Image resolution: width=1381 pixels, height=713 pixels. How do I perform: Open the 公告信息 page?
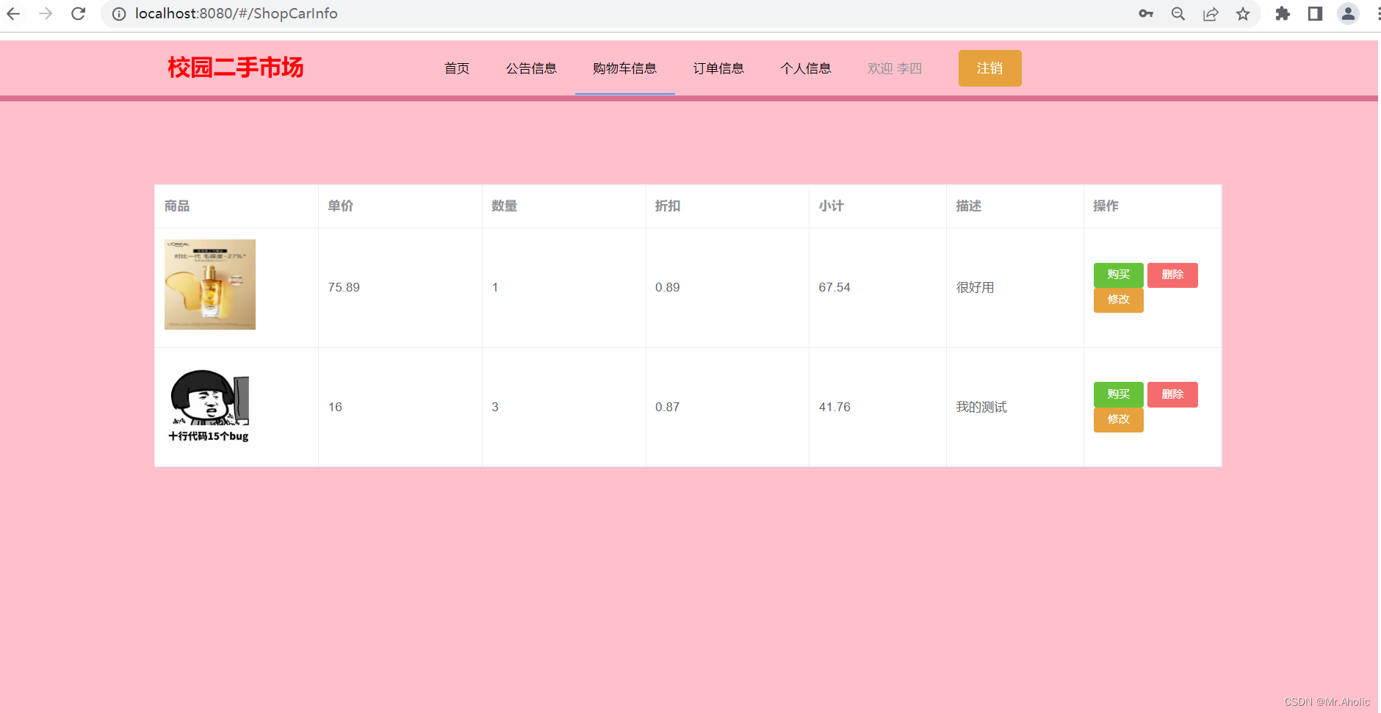[531, 68]
